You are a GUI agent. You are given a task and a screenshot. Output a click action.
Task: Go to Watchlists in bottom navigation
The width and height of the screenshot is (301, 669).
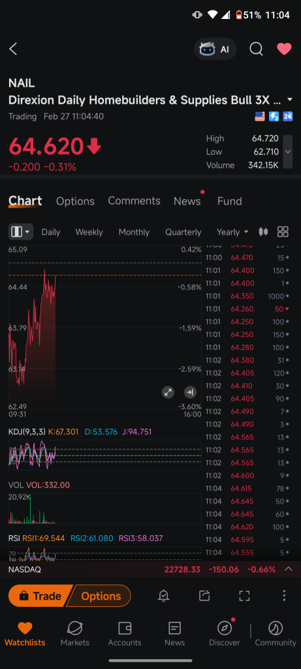[25, 634]
